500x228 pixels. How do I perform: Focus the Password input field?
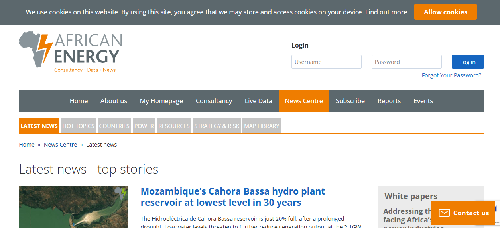tap(406, 62)
